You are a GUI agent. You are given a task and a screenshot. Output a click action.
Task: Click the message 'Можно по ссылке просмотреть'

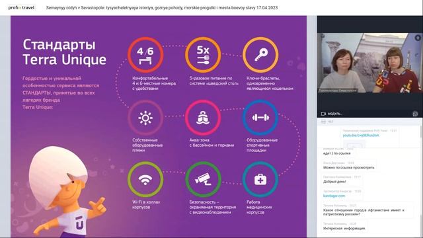pos(348,167)
